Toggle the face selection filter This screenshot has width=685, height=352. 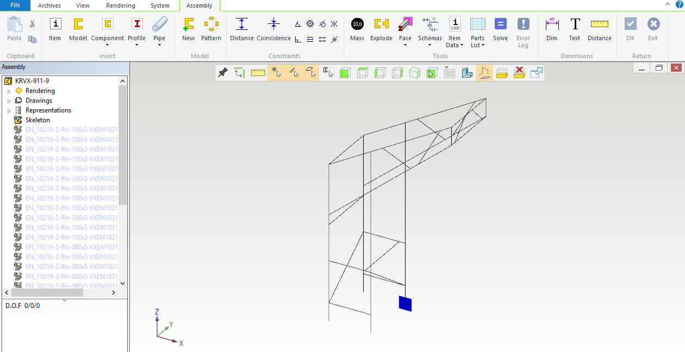point(310,73)
